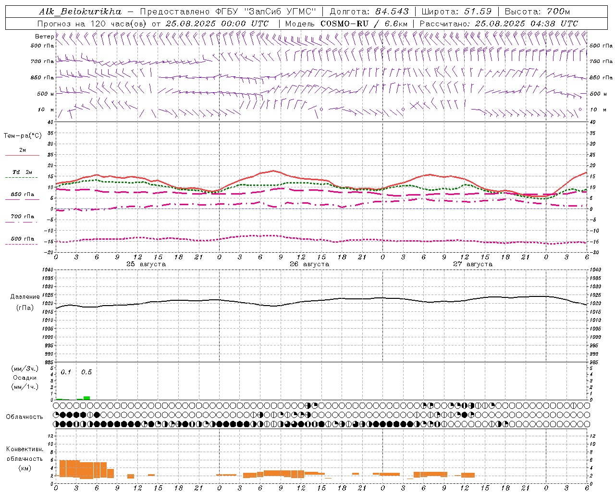Screen dimensions: 615x492
Task: Click the 'Конвективн.' convective cloud label
Action: click(x=25, y=449)
